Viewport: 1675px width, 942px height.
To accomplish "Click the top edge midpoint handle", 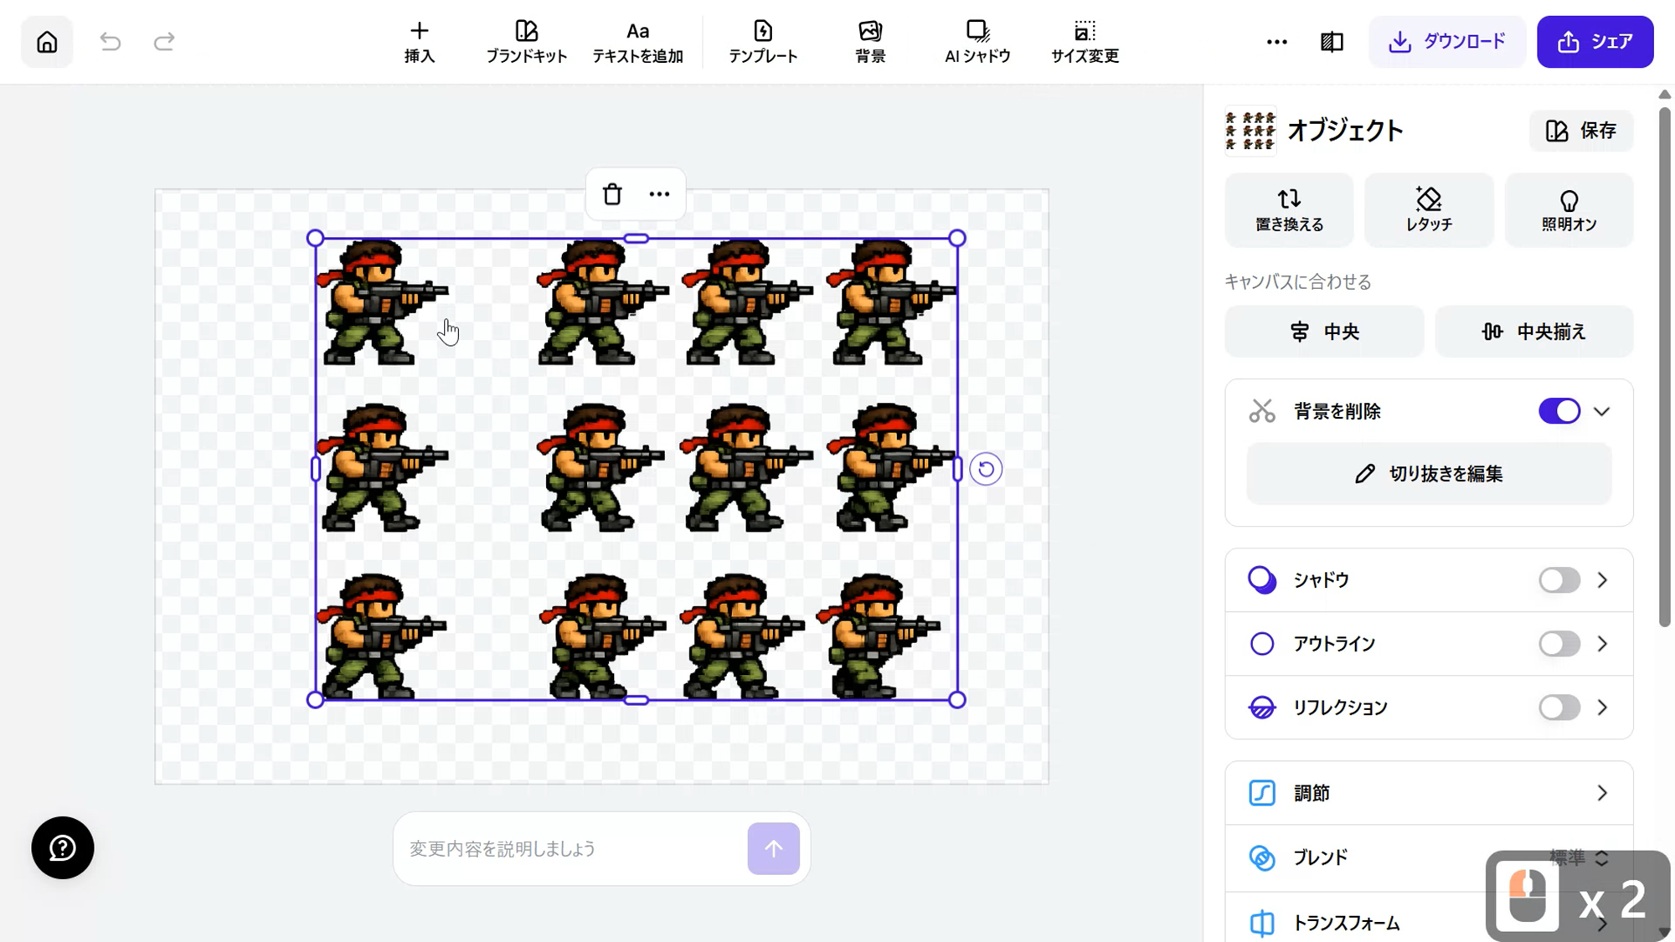I will [636, 239].
